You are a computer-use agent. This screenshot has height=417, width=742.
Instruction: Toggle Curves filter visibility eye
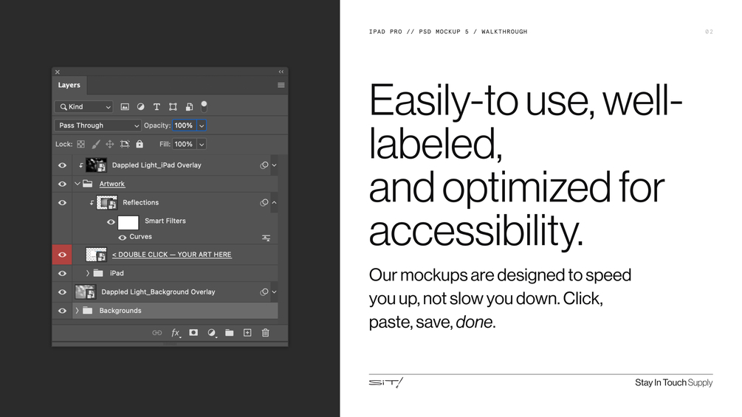pos(122,238)
